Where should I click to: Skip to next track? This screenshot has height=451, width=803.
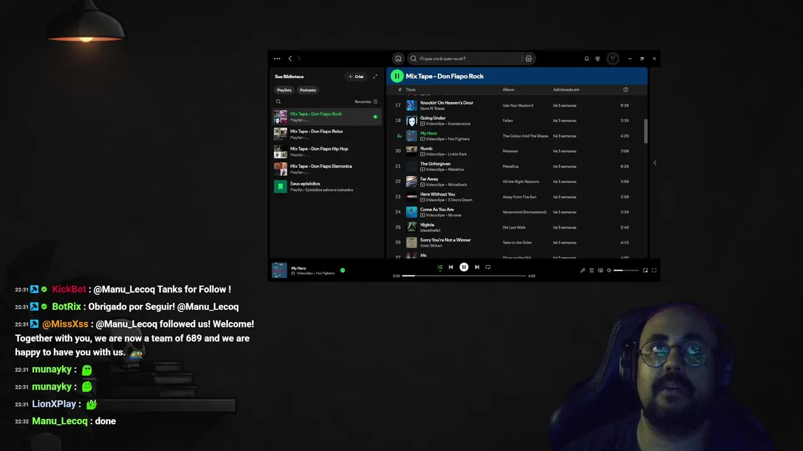pyautogui.click(x=477, y=267)
